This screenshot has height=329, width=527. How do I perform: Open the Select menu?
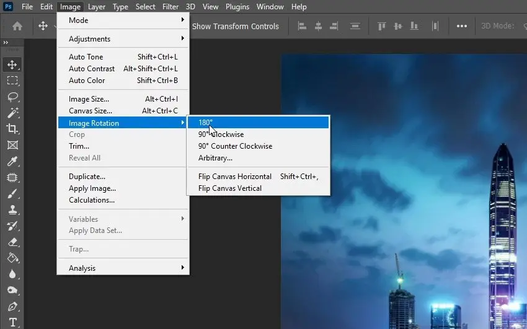pos(145,7)
